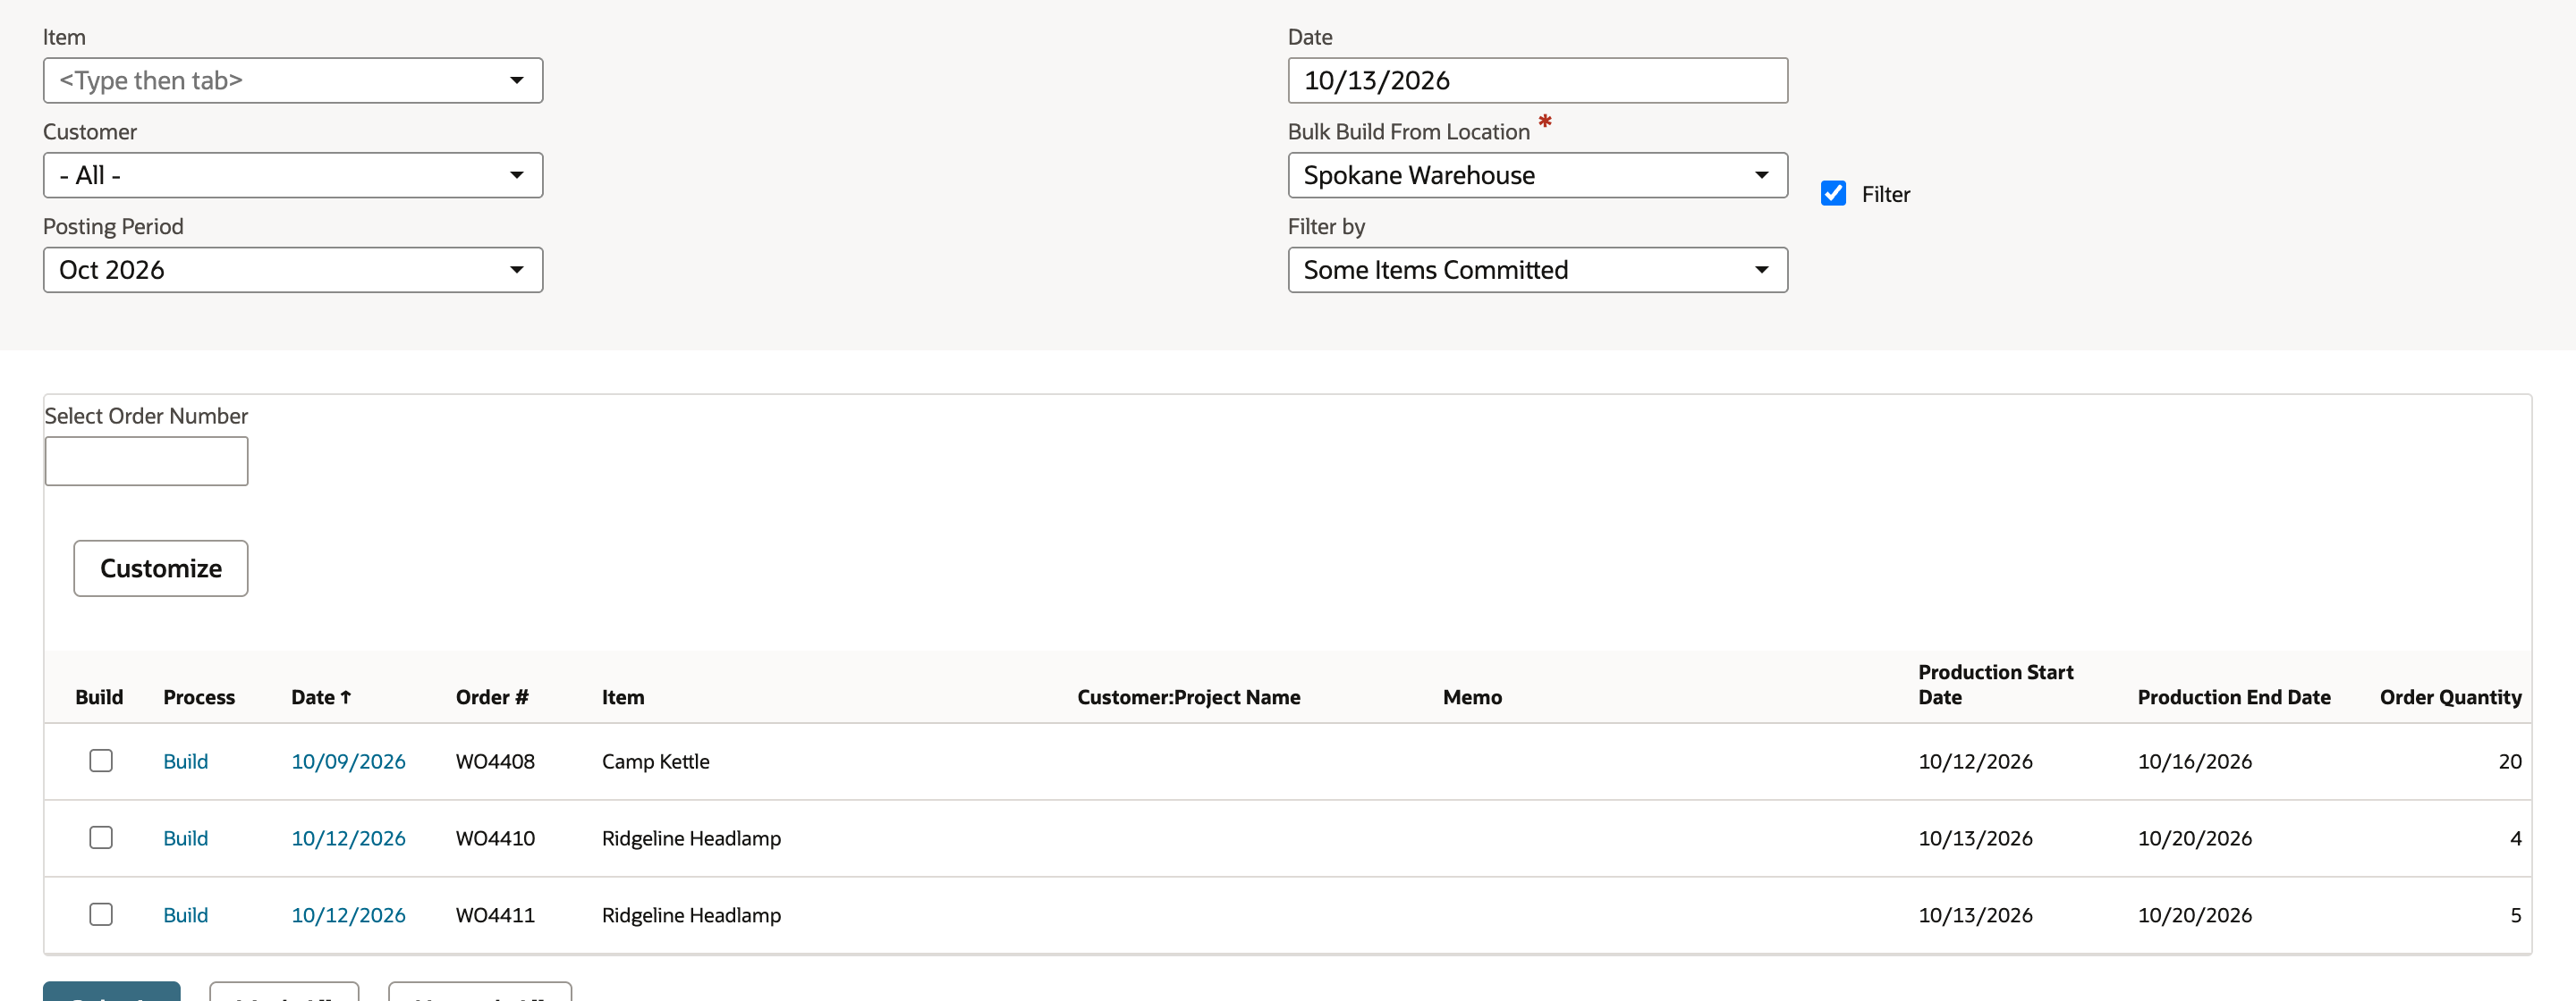2576x1001 pixels.
Task: Open Build link for order WO4410
Action: [185, 838]
